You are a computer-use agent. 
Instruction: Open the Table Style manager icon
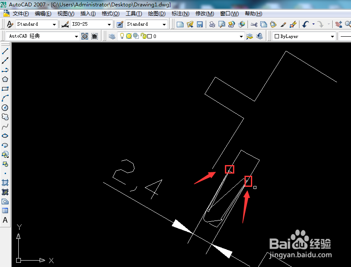(120, 24)
